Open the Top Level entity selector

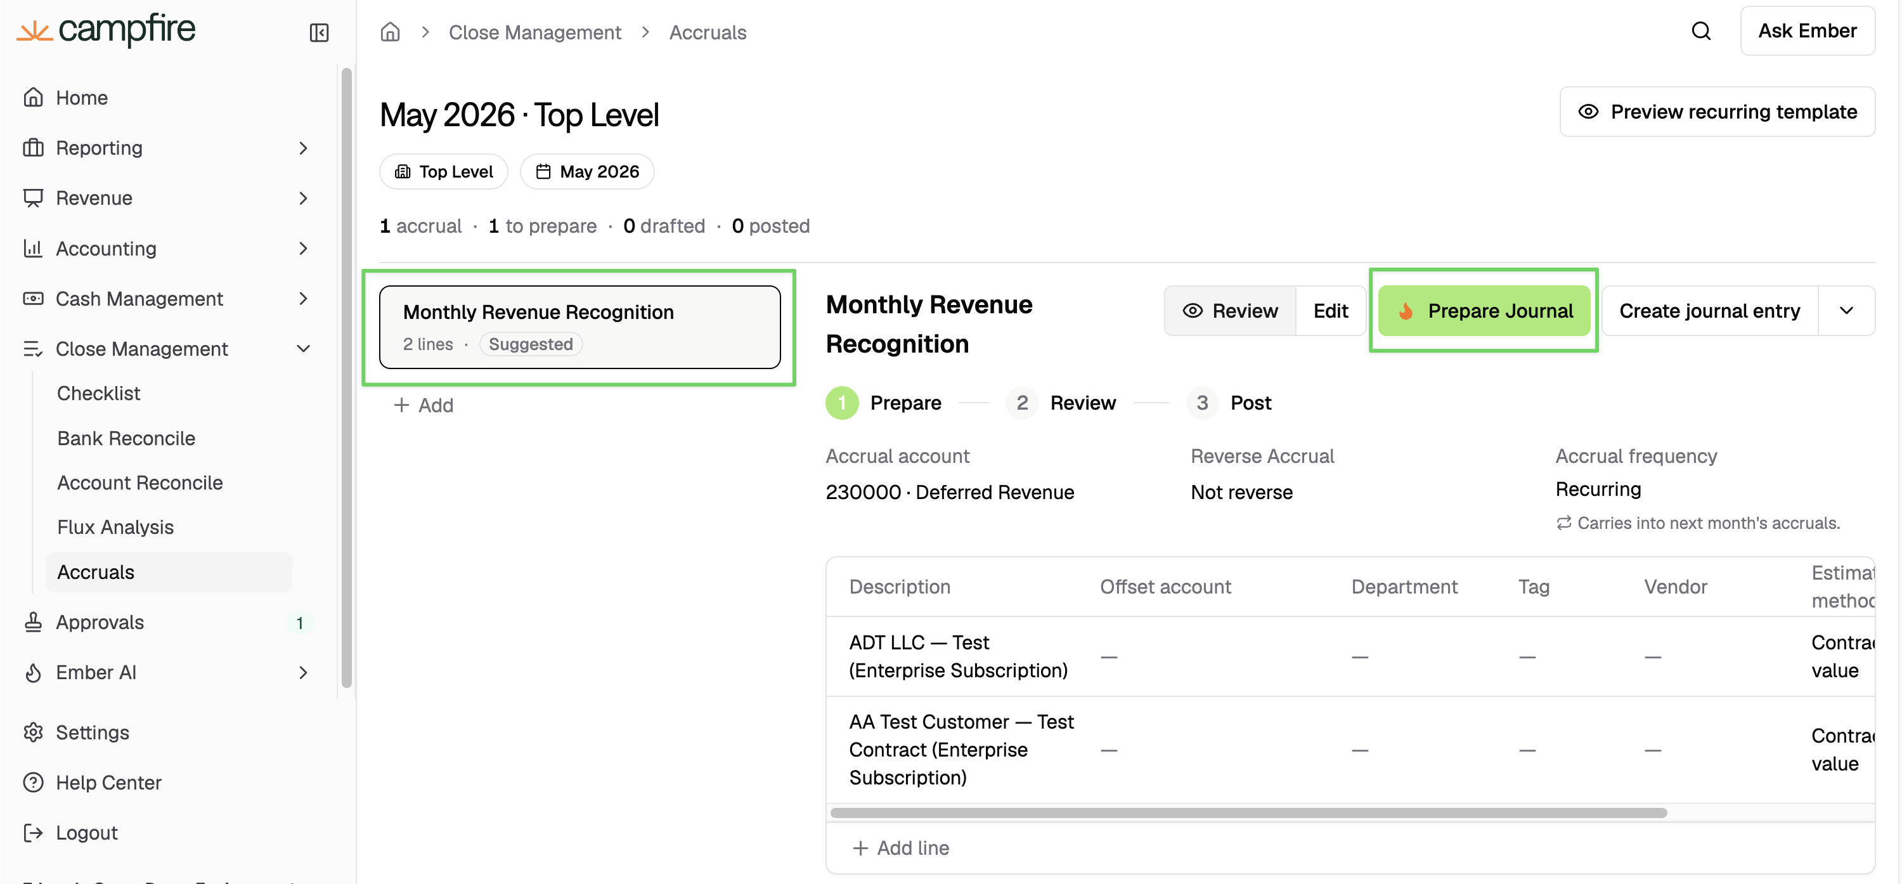pos(444,171)
